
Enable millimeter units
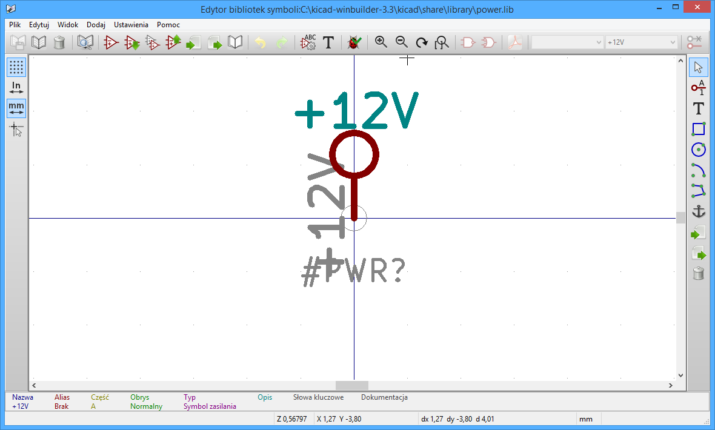(x=16, y=108)
